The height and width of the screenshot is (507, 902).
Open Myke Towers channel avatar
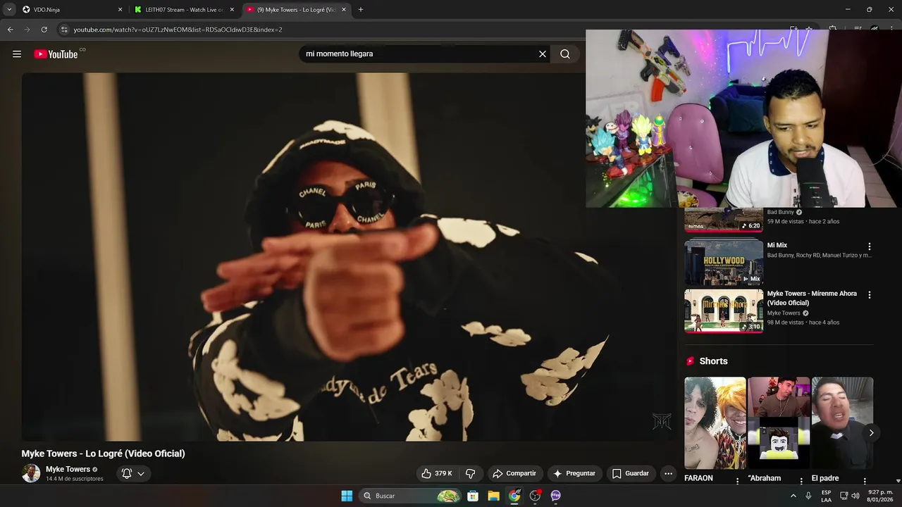(31, 473)
